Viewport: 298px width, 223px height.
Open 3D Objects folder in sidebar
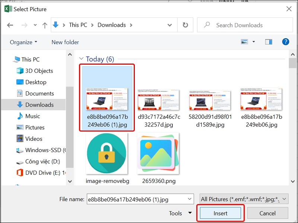click(35, 71)
